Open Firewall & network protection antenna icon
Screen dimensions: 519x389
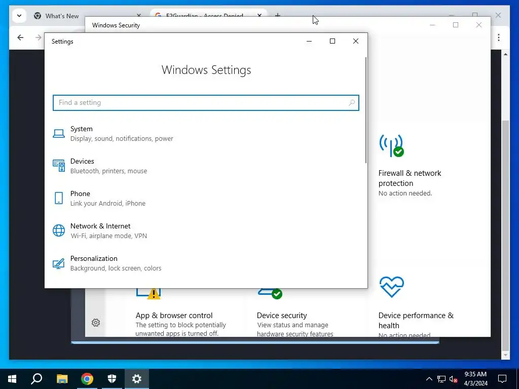click(x=391, y=145)
